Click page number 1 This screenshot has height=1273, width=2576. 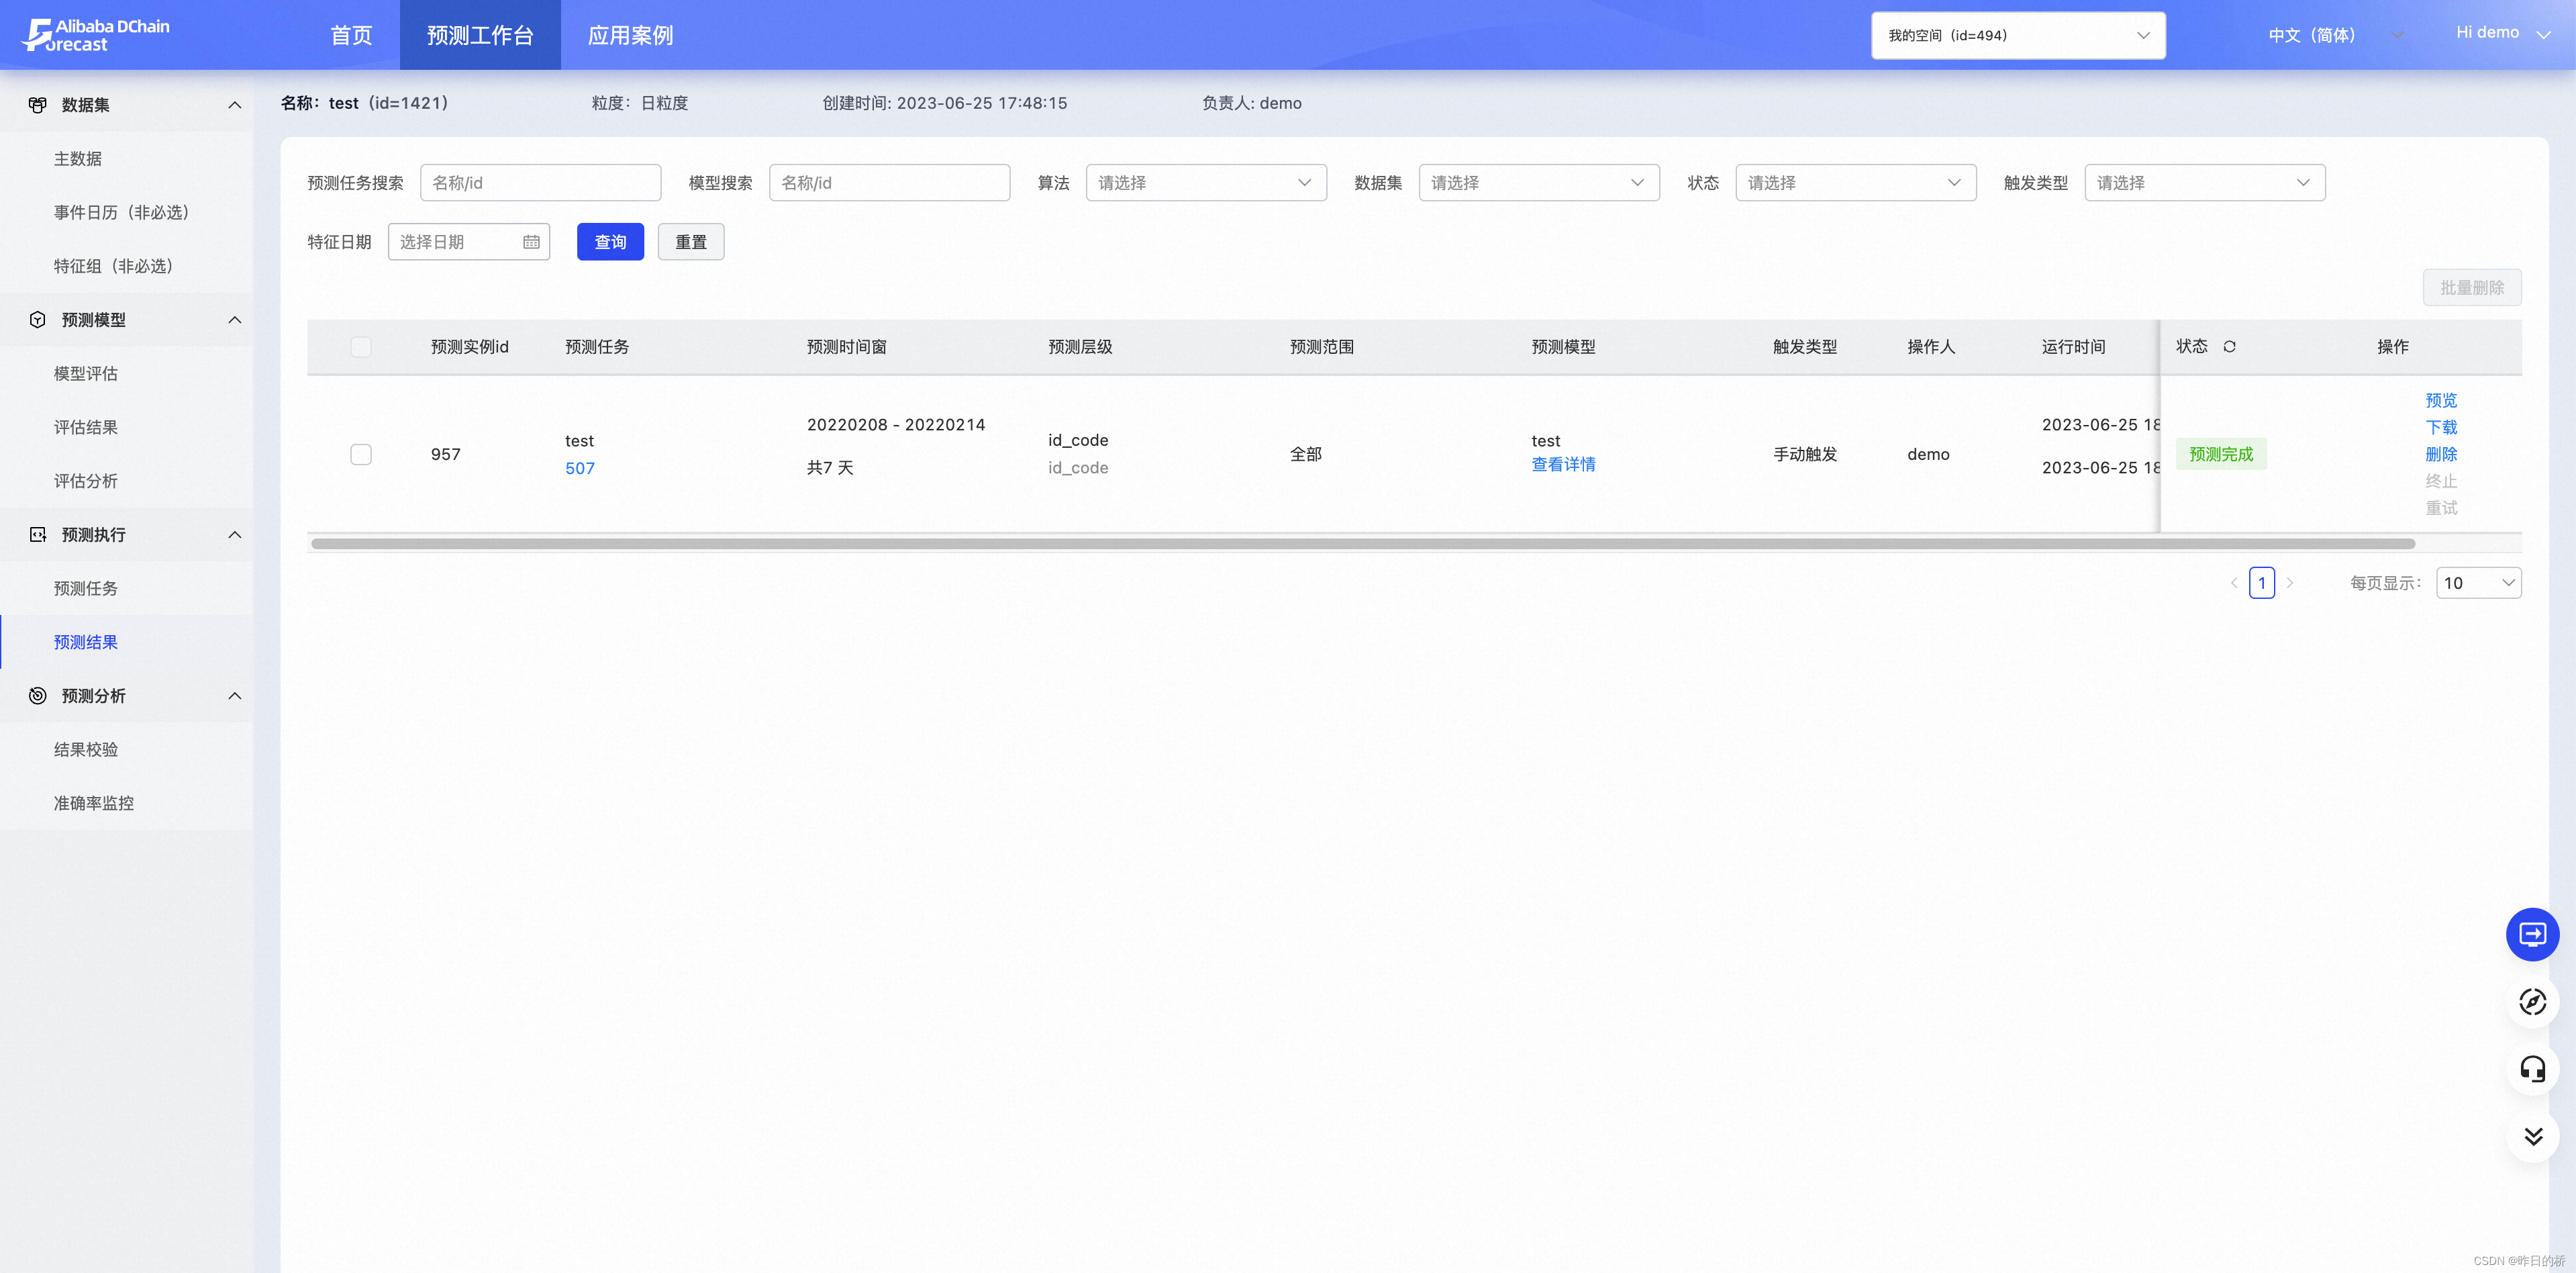(2262, 583)
